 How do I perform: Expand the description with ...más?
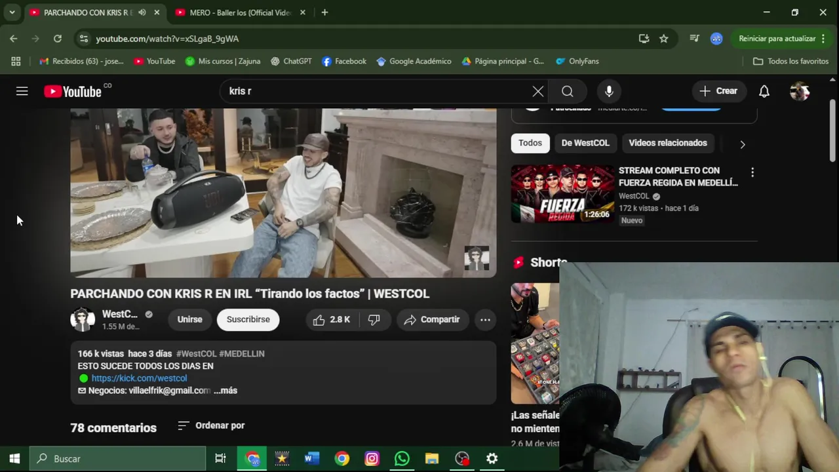(225, 390)
